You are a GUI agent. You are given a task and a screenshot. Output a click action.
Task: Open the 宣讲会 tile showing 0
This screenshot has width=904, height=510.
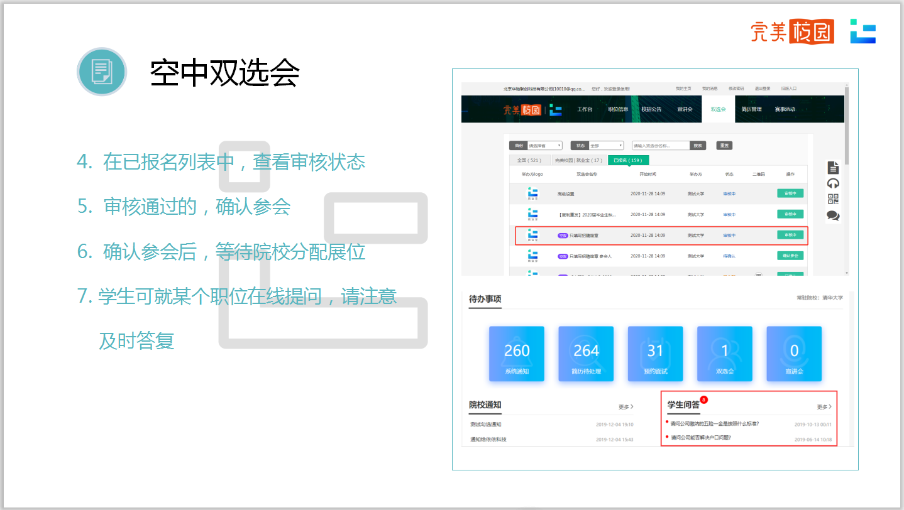(794, 354)
